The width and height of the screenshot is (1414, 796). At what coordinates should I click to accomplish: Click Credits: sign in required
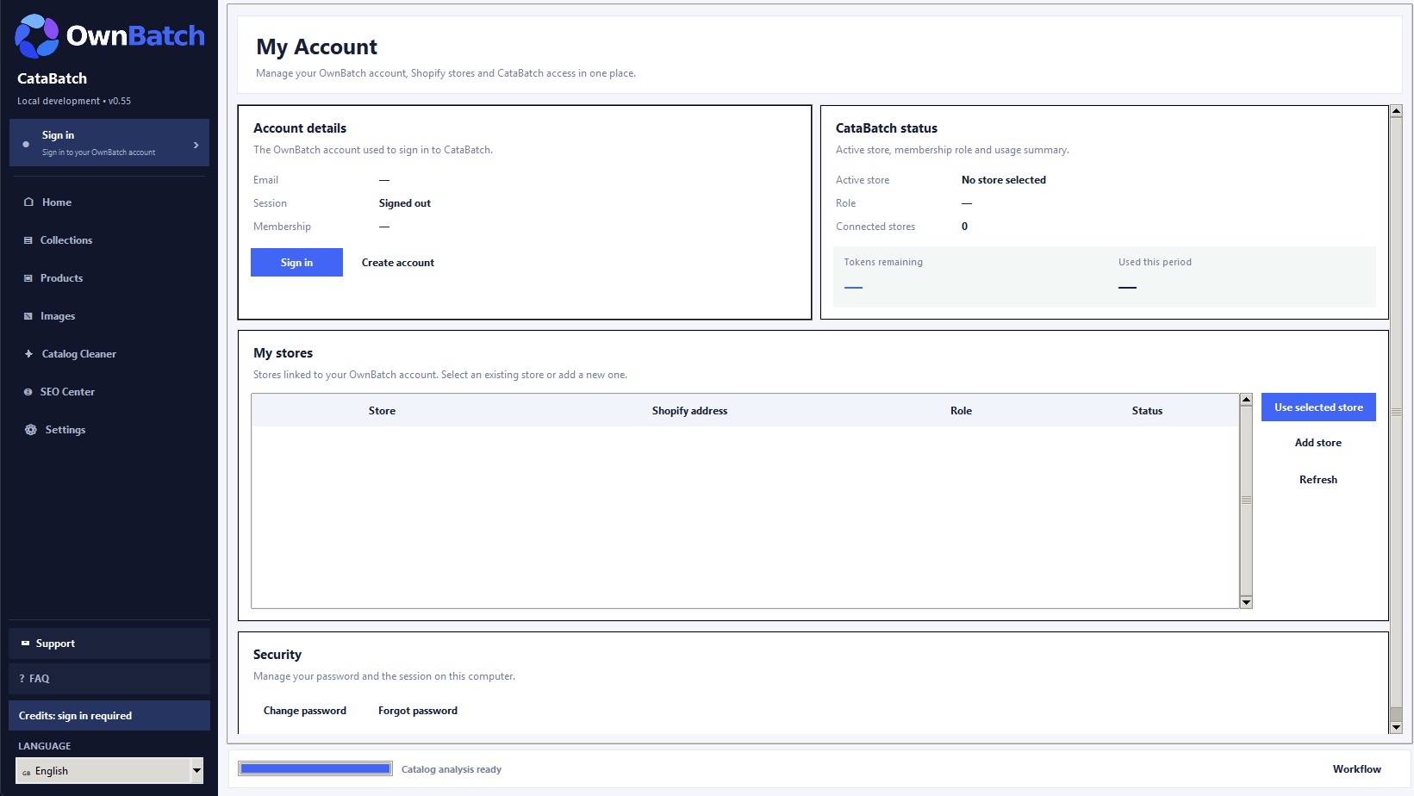[x=109, y=716]
